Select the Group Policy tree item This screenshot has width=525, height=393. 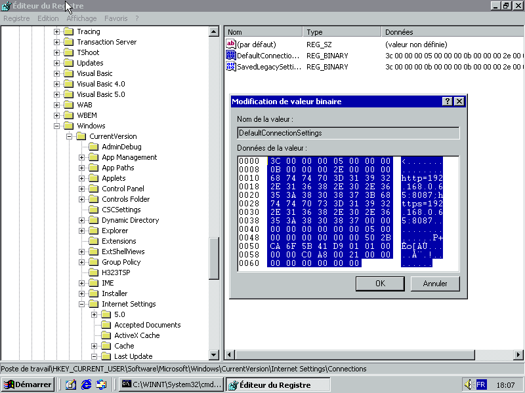coord(121,262)
